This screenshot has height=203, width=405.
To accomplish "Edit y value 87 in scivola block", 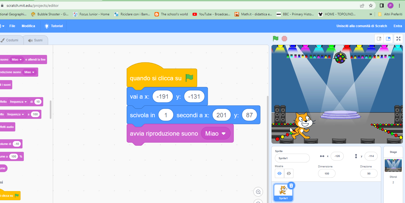I will coord(249,115).
